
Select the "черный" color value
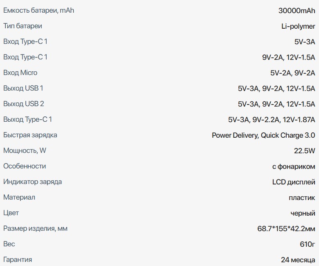(303, 213)
